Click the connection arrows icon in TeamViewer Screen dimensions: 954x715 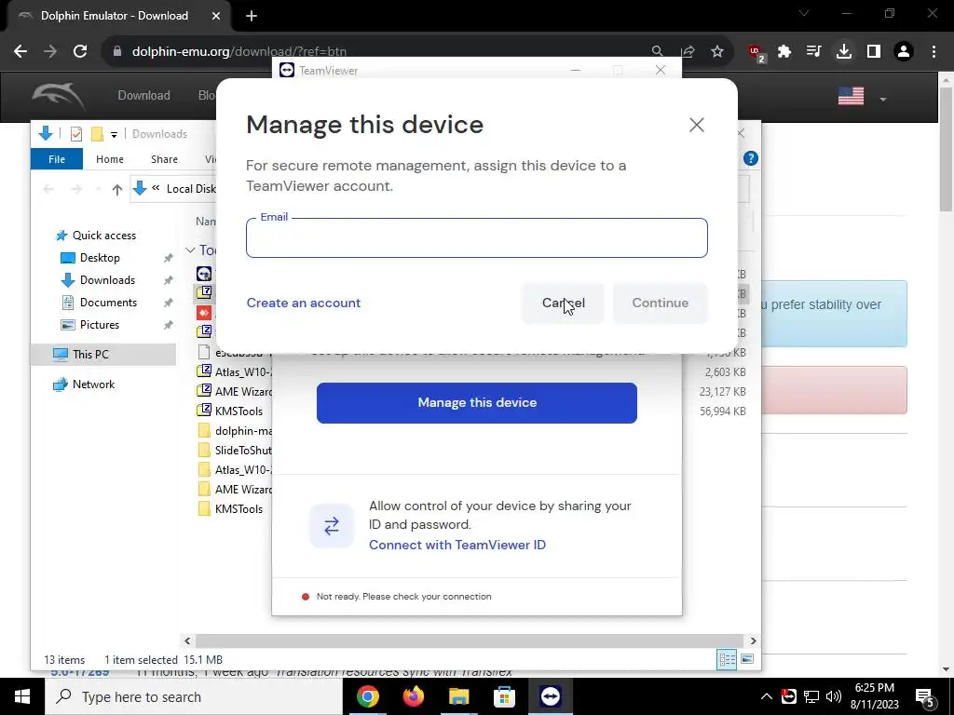(x=331, y=526)
